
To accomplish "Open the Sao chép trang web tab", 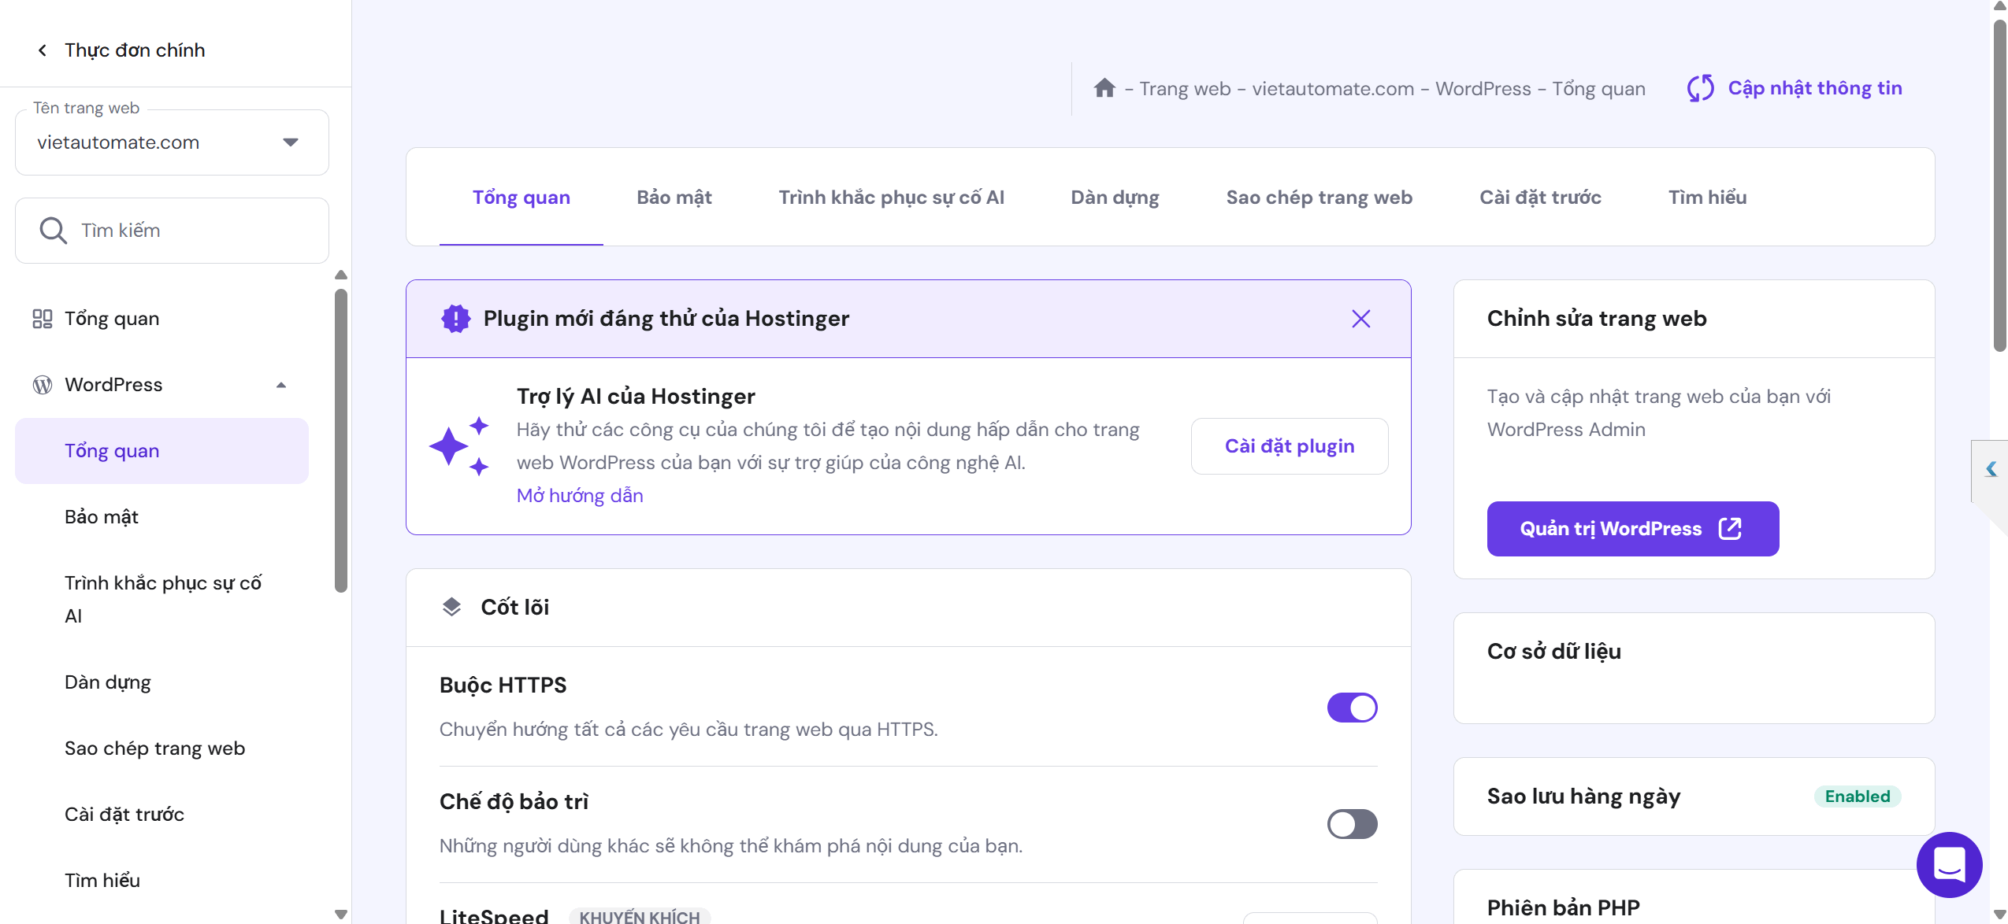I will [1319, 198].
